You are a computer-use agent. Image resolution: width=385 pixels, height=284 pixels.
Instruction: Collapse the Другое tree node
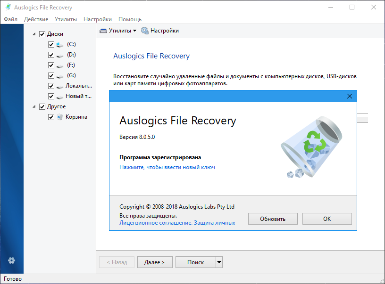pyautogui.click(x=34, y=106)
